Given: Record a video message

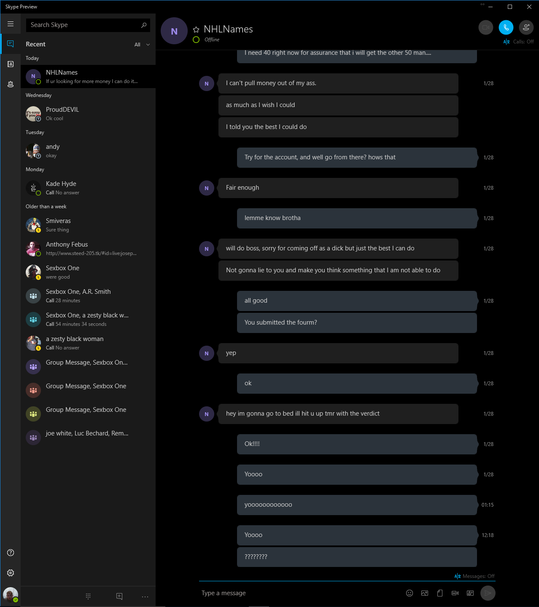Looking at the screenshot, I should pyautogui.click(x=455, y=593).
